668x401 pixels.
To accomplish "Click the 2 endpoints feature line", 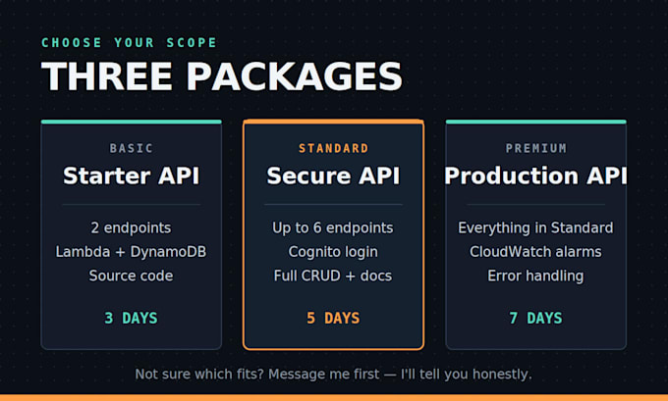I will point(131,227).
